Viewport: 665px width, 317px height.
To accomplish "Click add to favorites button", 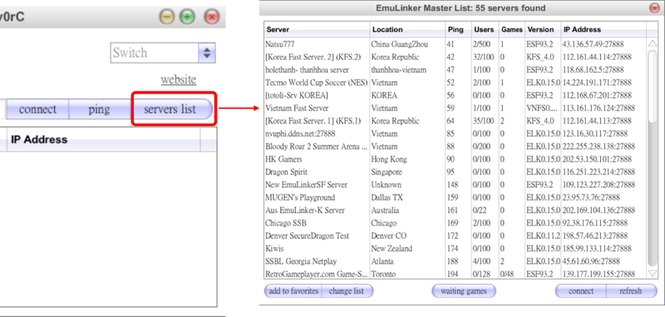I will pyautogui.click(x=293, y=291).
